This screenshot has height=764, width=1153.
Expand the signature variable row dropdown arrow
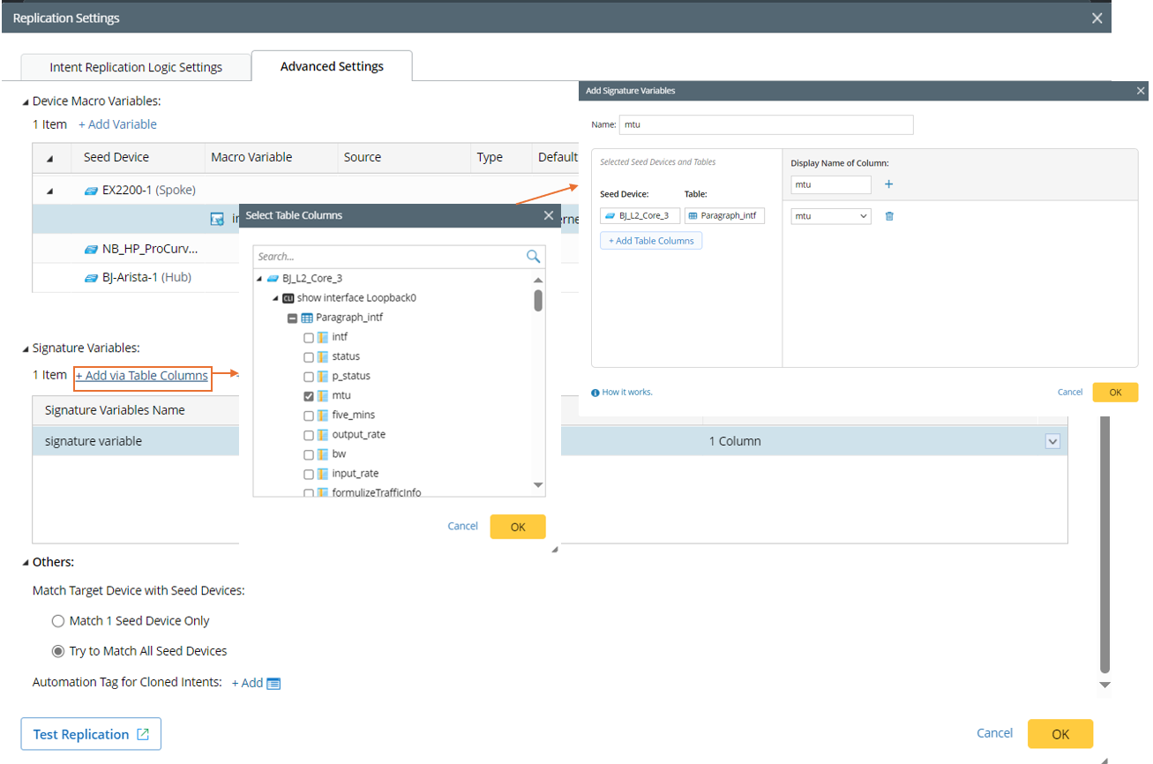1052,441
